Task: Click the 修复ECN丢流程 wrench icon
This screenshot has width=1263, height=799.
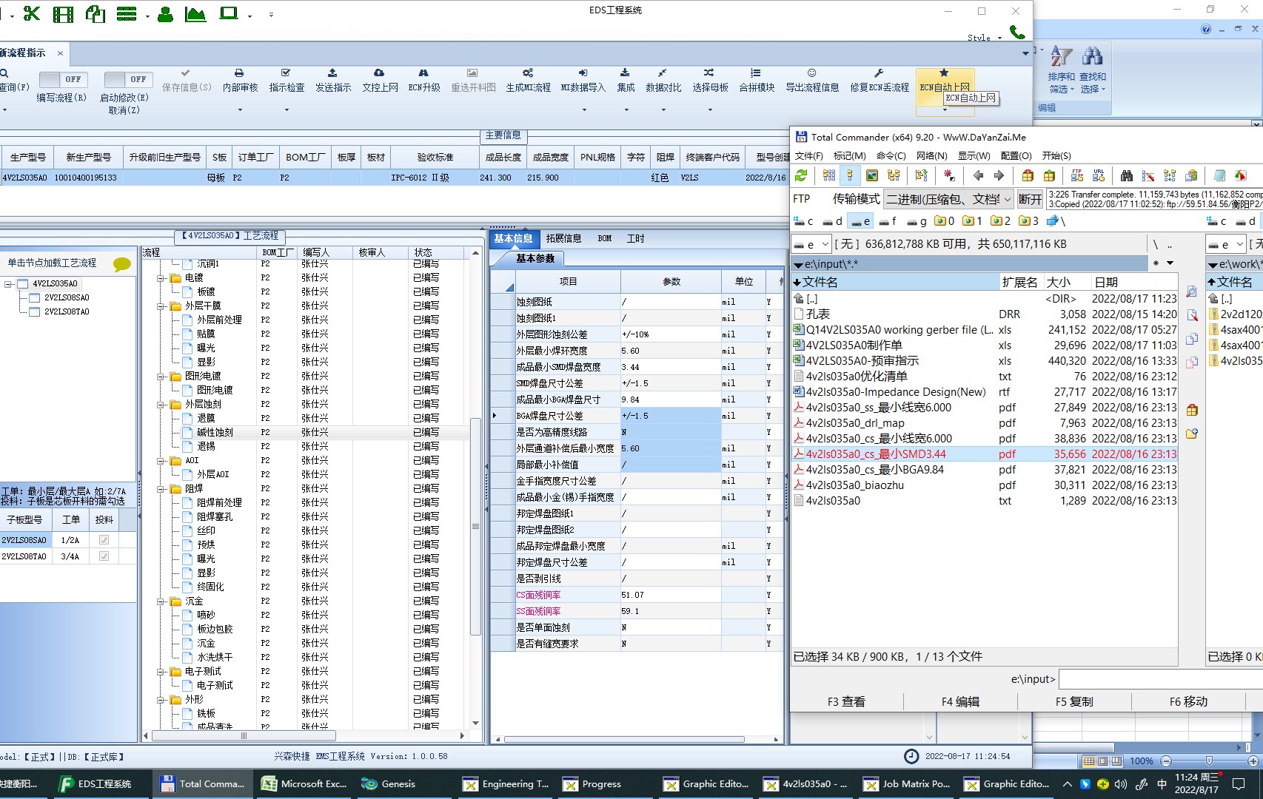Action: (879, 73)
